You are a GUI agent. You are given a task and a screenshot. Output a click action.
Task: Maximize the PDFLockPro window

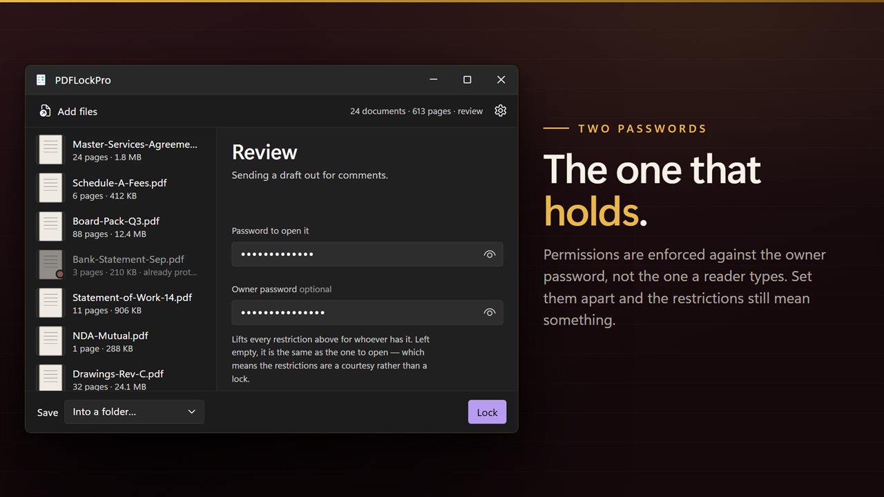(468, 80)
